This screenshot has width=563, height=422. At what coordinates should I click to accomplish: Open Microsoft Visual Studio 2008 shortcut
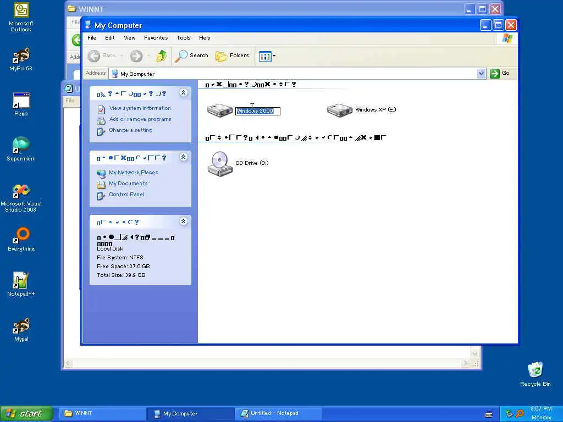click(21, 198)
